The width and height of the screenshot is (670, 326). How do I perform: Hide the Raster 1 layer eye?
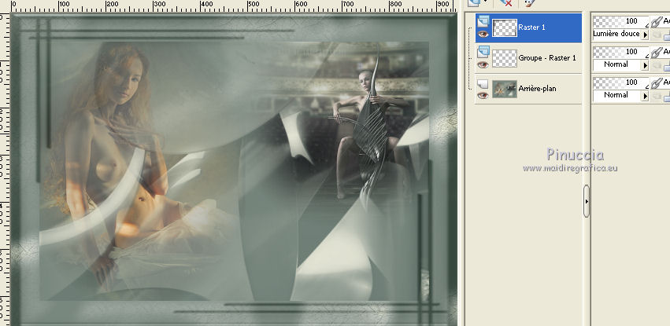(483, 34)
